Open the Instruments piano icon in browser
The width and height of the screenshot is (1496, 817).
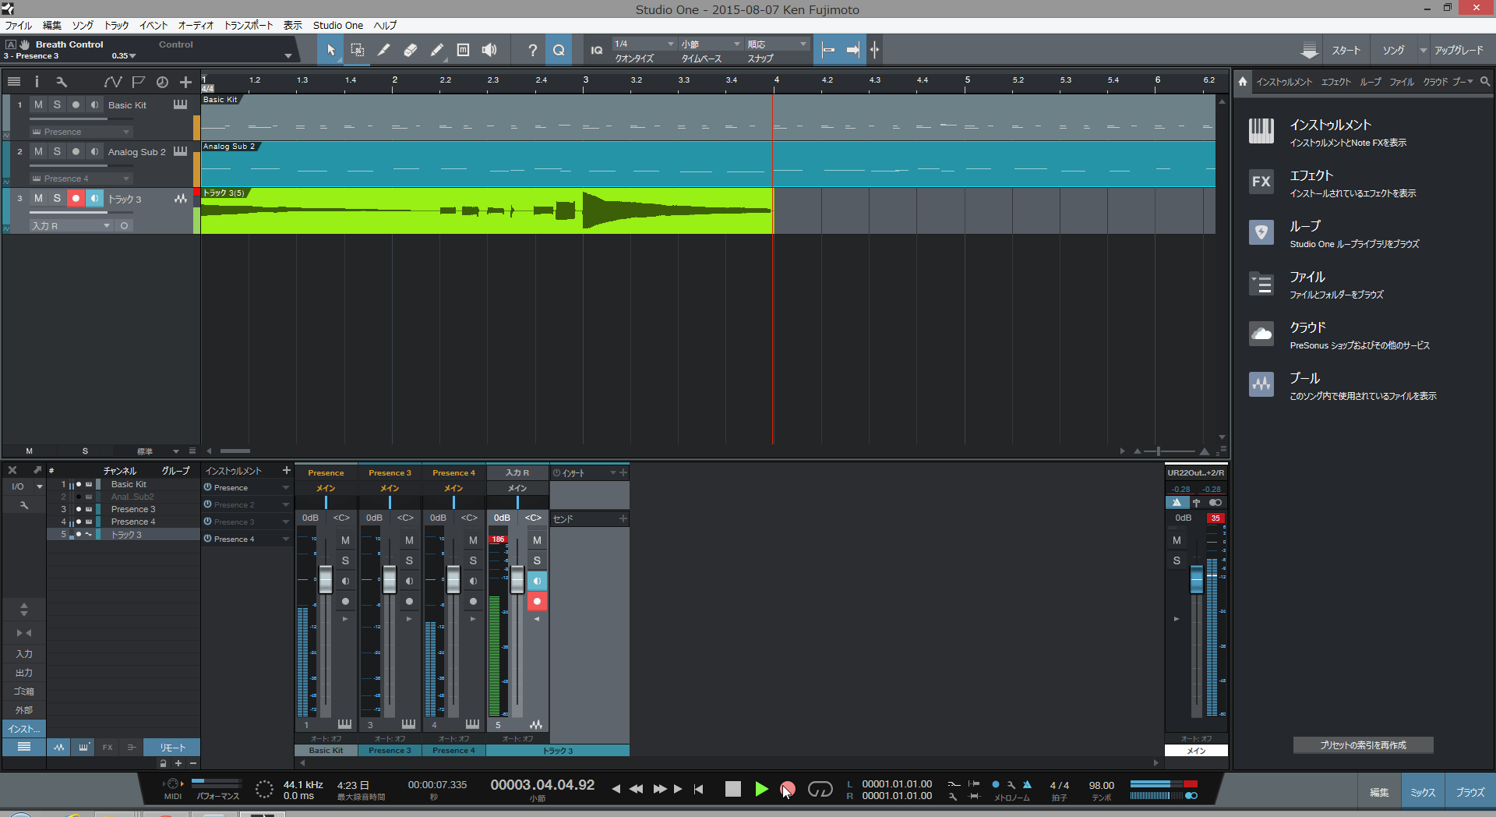click(x=1261, y=131)
